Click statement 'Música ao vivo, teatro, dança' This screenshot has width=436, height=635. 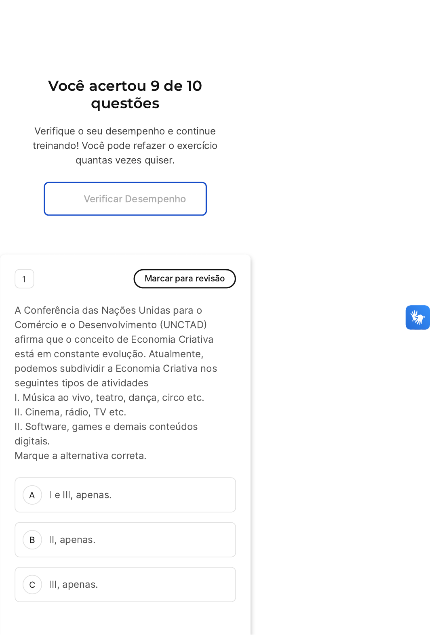[x=109, y=398]
